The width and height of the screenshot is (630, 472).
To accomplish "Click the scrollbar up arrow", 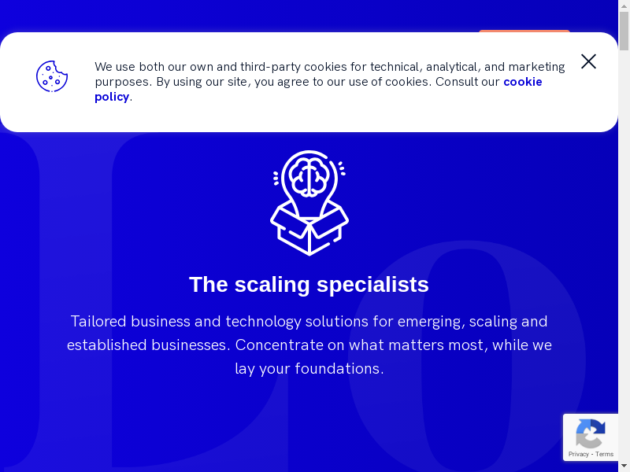I will tap(624, 6).
